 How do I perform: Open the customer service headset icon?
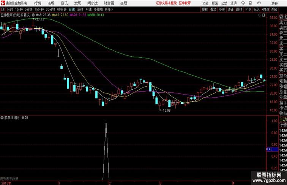(x=243, y=3)
